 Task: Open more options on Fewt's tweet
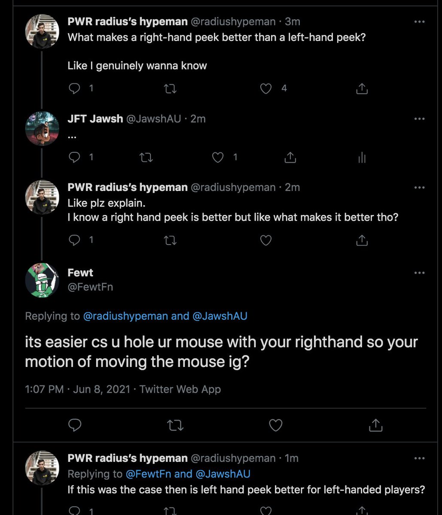click(419, 273)
